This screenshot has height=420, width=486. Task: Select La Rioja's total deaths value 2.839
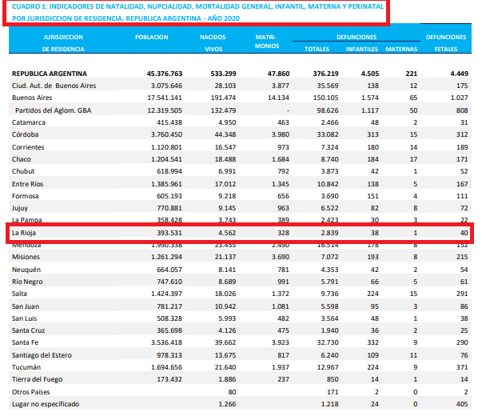coord(330,233)
